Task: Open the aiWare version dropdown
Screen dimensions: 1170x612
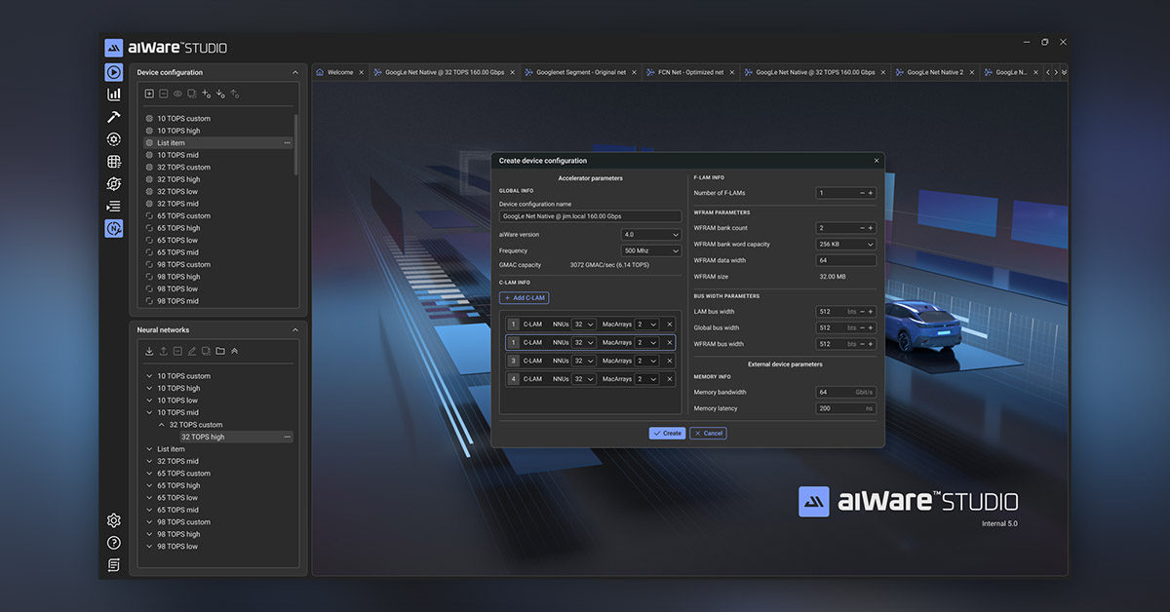Action: click(651, 235)
